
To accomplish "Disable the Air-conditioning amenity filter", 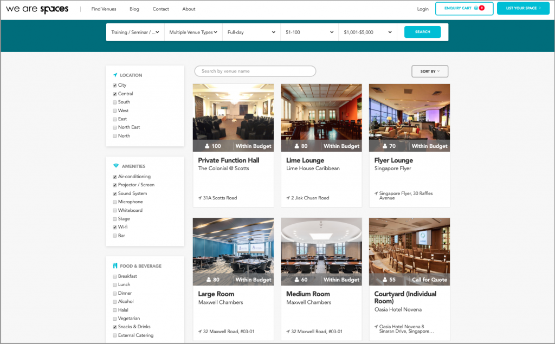I will [115, 177].
